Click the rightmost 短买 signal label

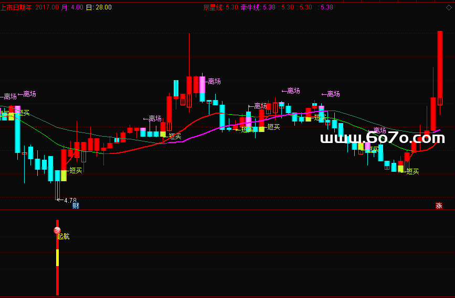point(412,171)
